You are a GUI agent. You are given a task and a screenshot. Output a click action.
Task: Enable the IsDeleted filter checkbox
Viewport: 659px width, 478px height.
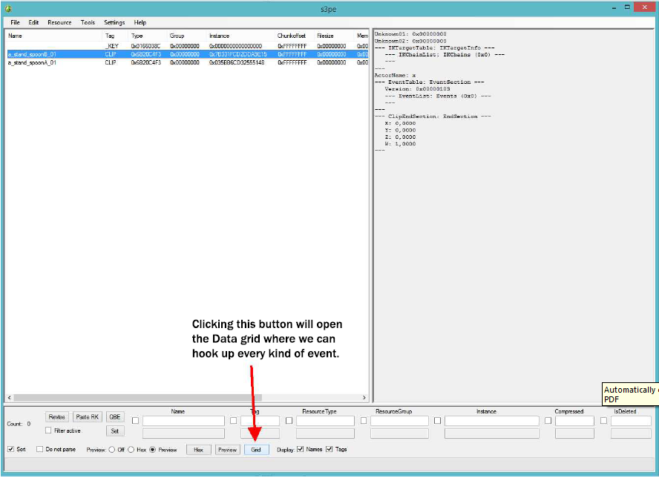pos(603,420)
